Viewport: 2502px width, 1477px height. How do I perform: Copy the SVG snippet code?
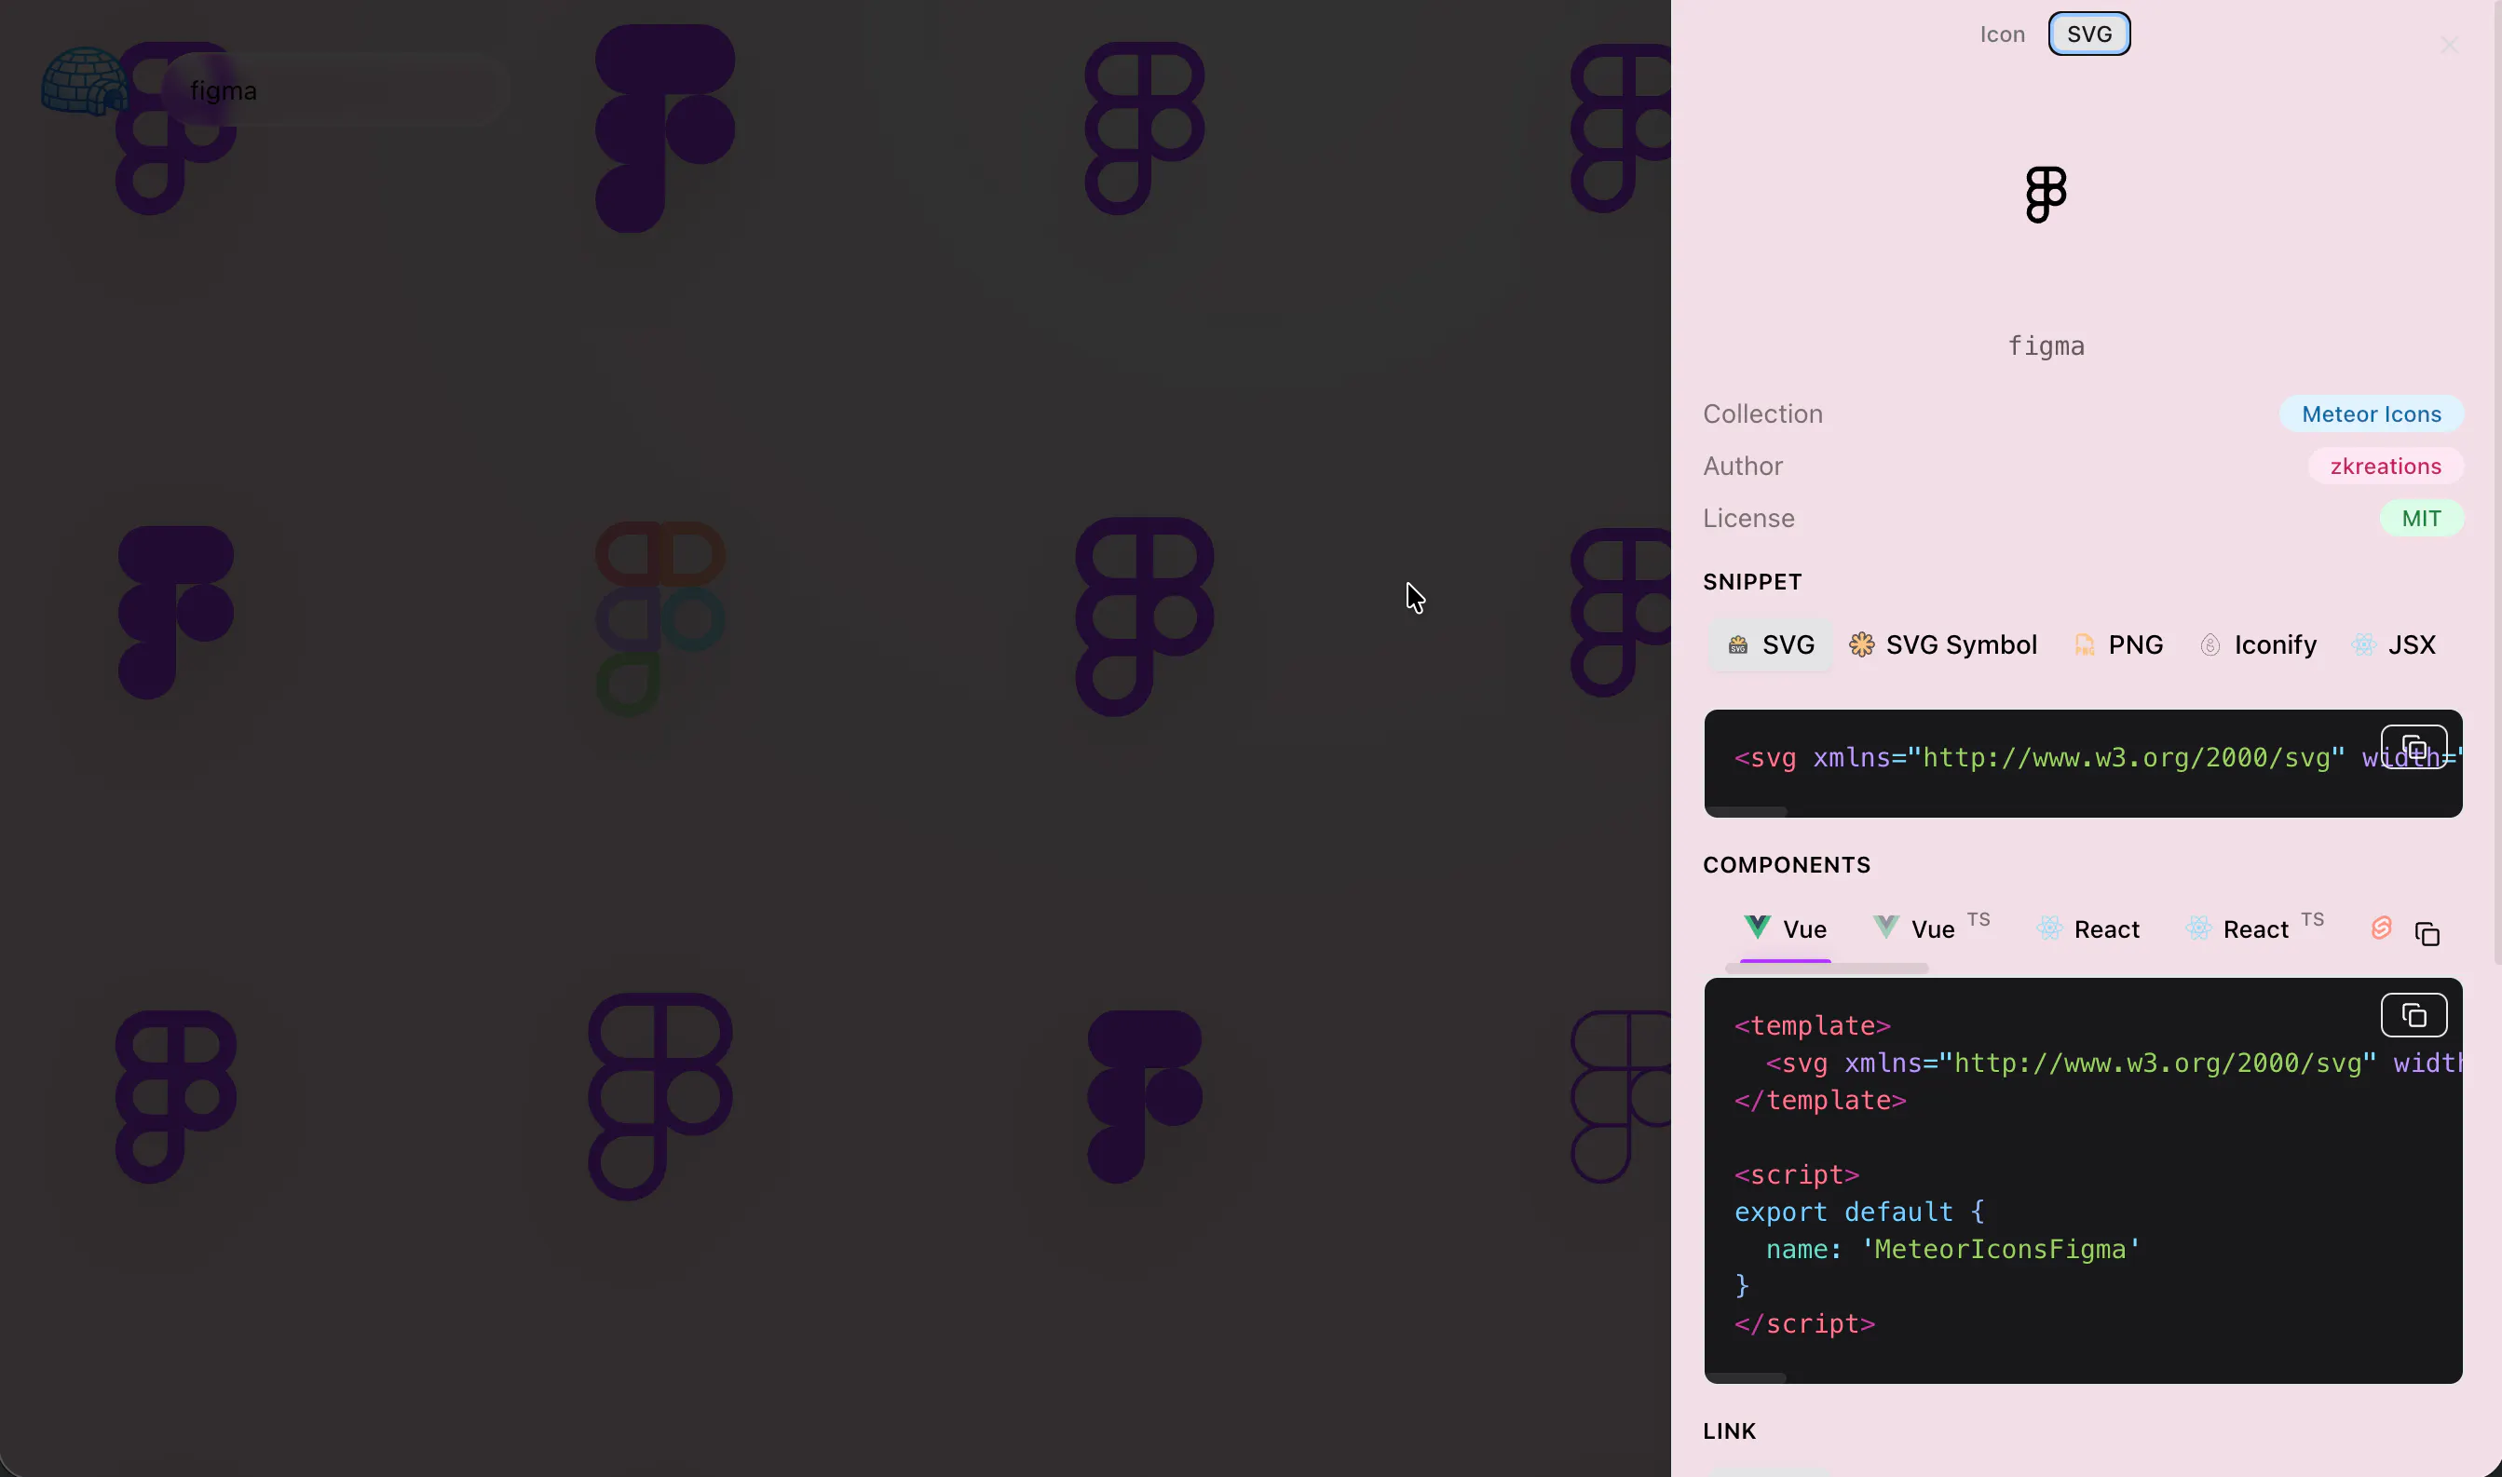[2414, 748]
